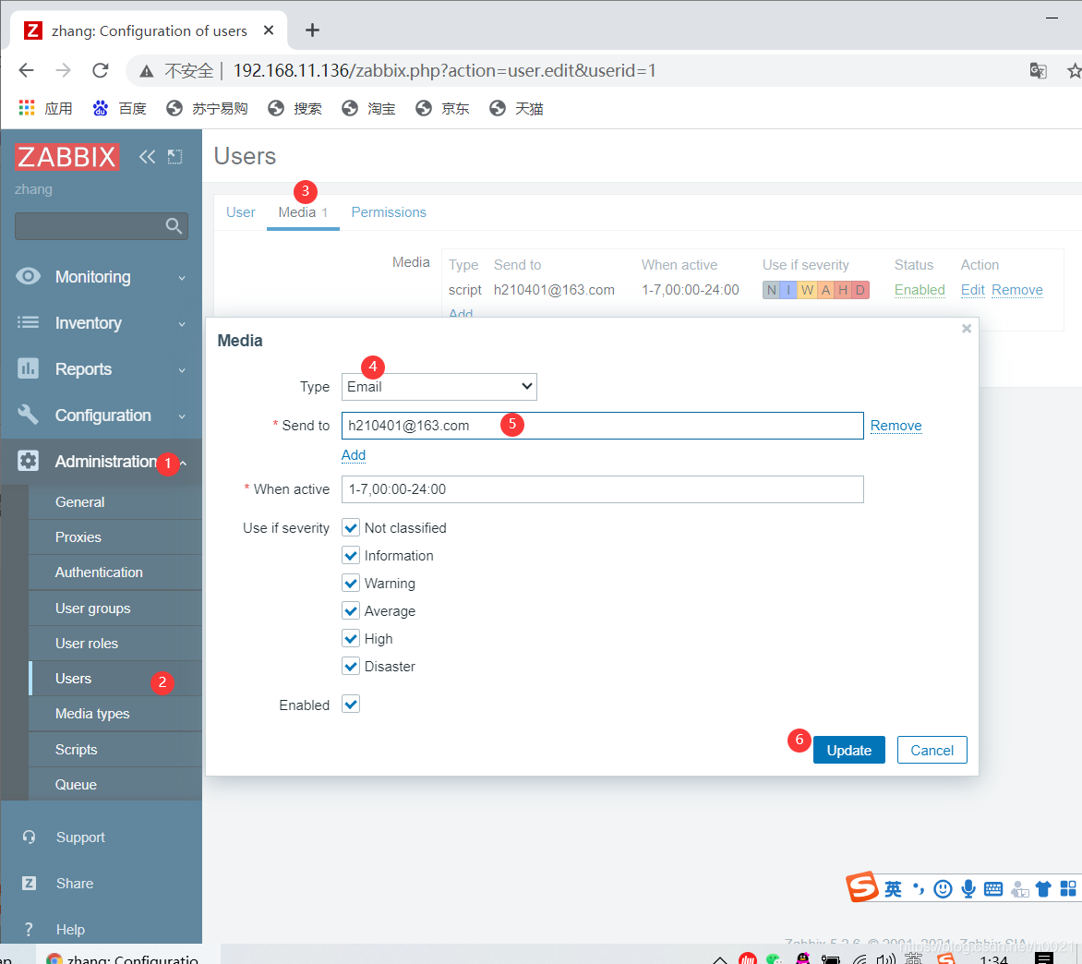Click the translate page icon
1082x964 pixels.
pyautogui.click(x=1038, y=70)
